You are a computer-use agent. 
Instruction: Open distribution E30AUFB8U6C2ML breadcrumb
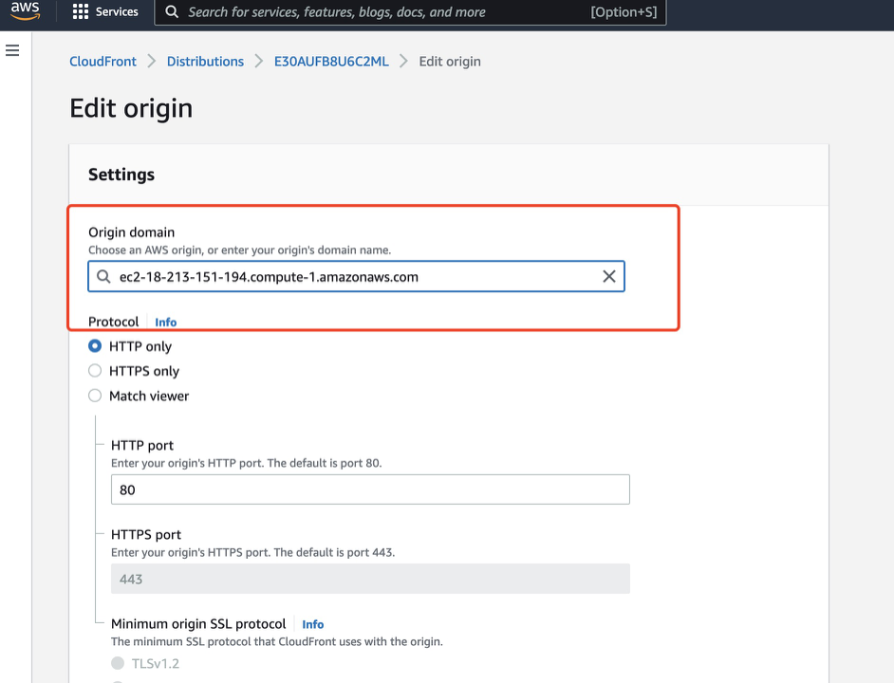tap(331, 62)
